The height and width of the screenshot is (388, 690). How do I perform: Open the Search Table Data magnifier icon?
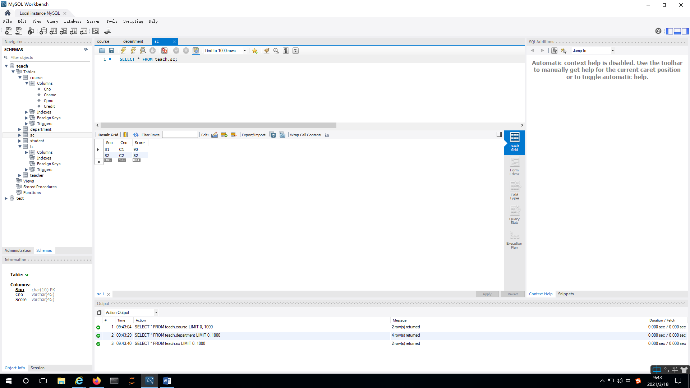(95, 31)
